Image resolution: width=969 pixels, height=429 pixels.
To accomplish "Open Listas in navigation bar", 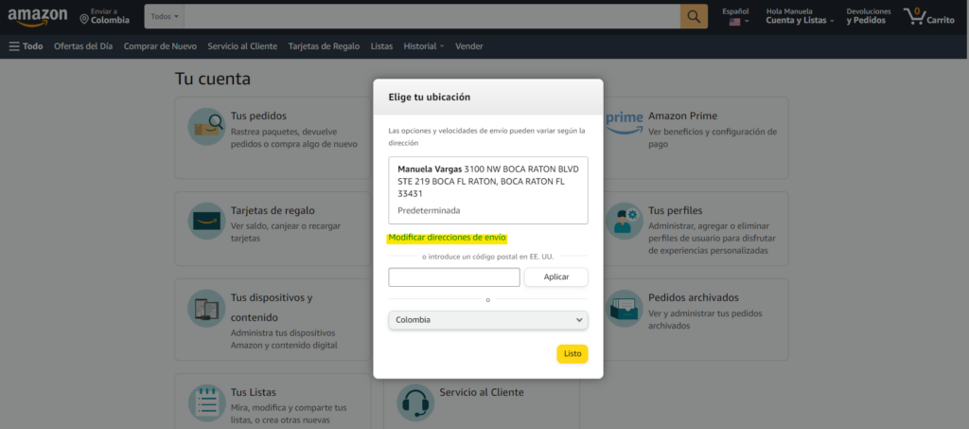I will 382,46.
